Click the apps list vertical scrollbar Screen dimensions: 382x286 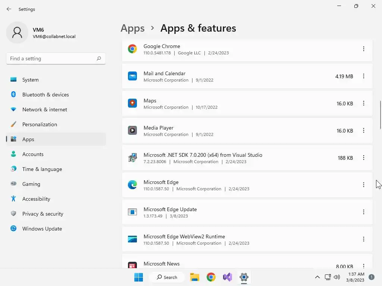[380, 115]
